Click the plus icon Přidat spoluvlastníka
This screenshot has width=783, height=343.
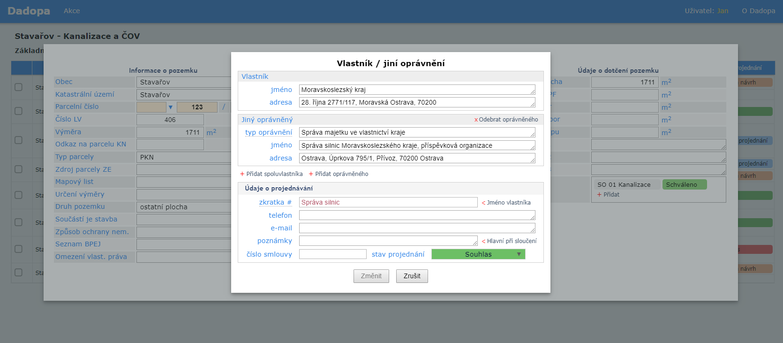tap(242, 174)
